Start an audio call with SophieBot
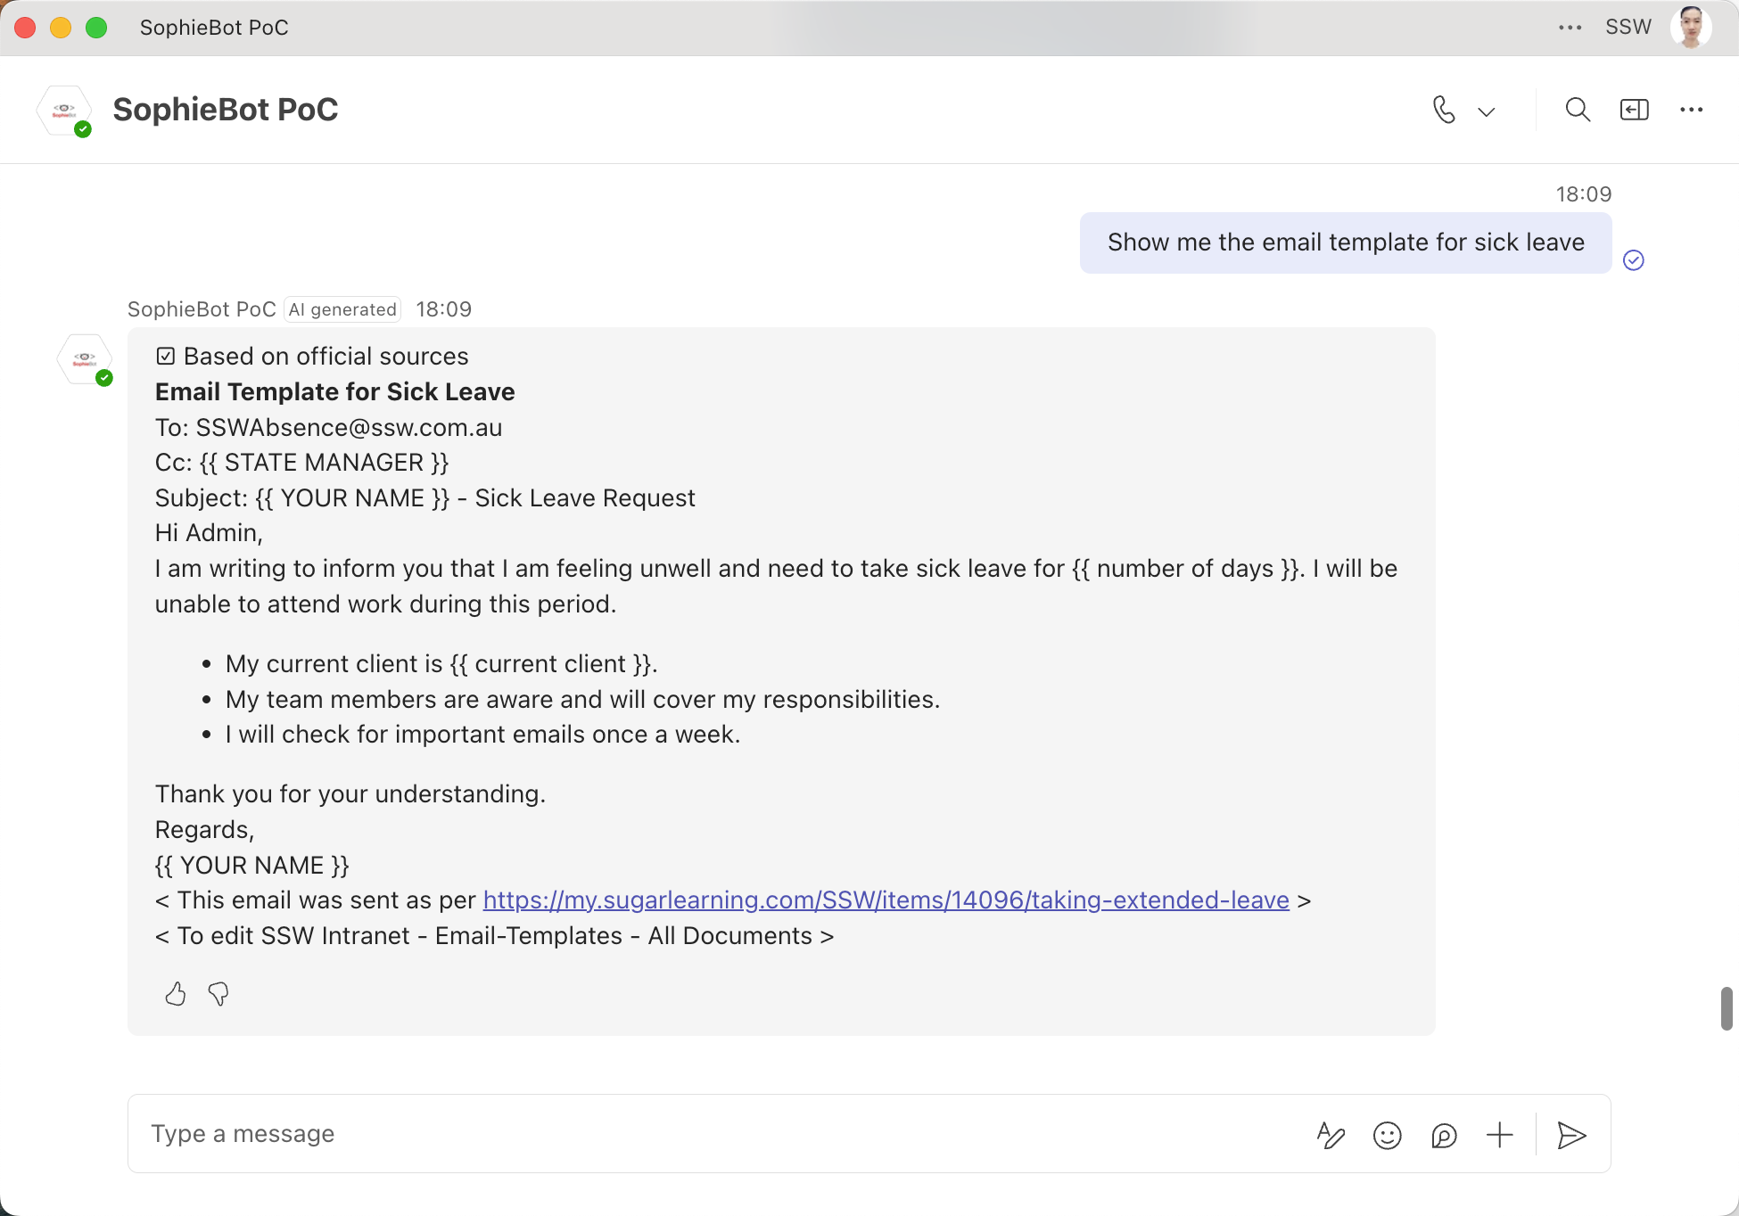Screen dimensions: 1739x1216 pos(1444,110)
